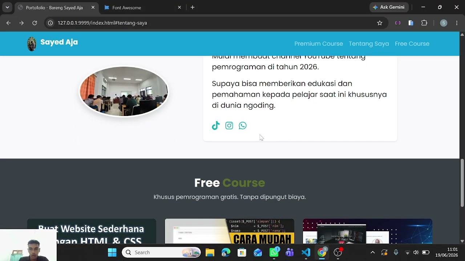Open Outlook from taskbar
This screenshot has height=261, width=465.
pyautogui.click(x=258, y=252)
